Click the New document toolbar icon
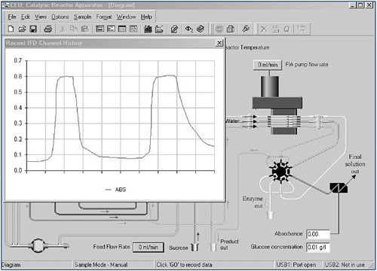 point(11,29)
